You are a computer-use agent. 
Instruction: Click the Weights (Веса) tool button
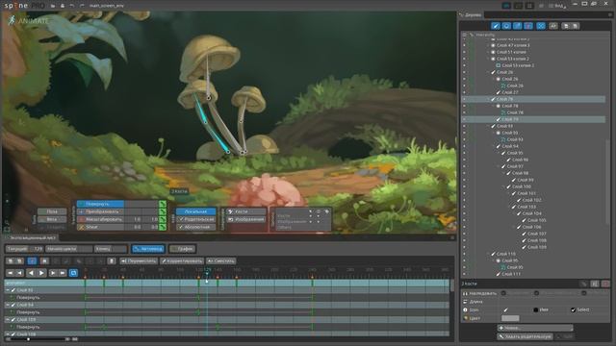tap(52, 219)
